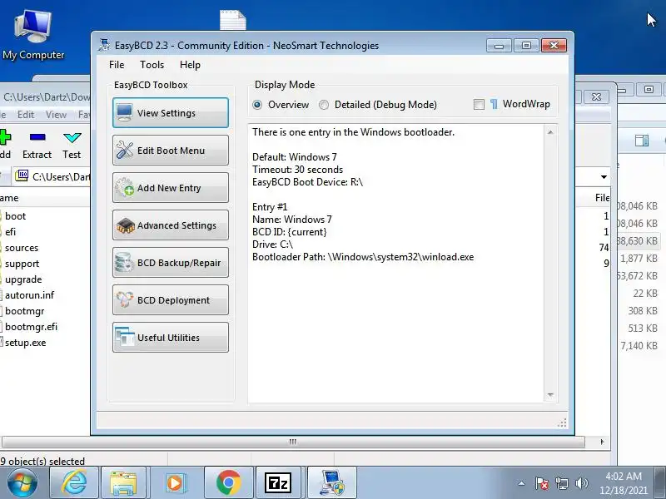Click the EasyBCD title bar app icon

click(104, 45)
